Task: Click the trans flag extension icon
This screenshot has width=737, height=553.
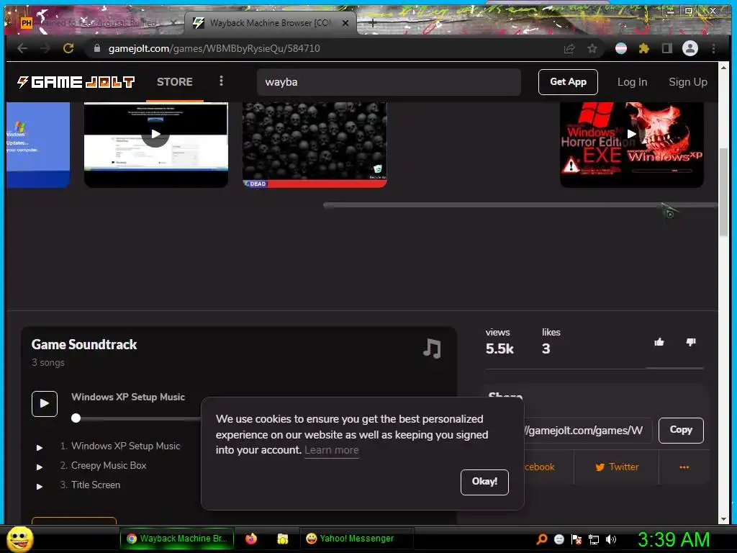Action: [621, 48]
